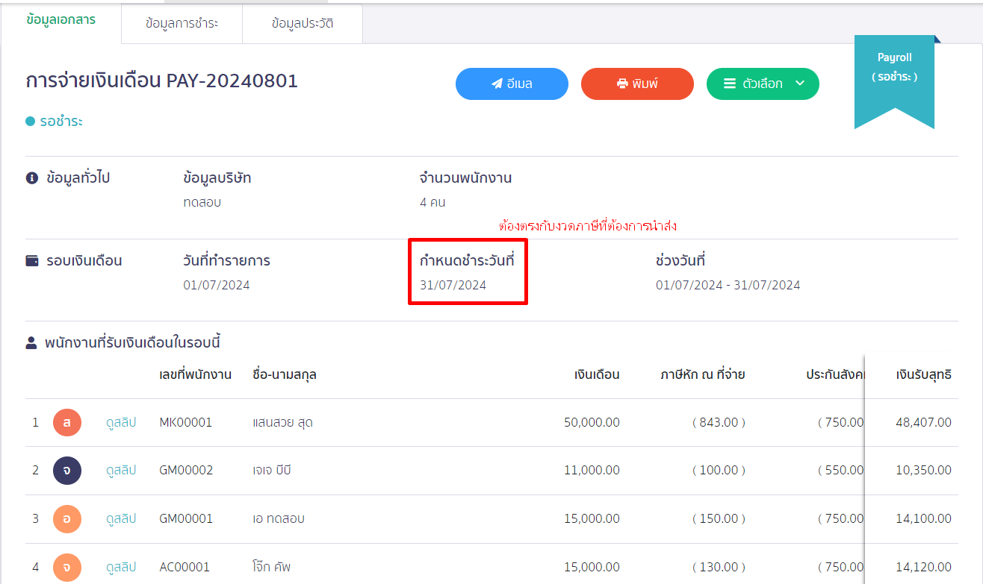Click employee count 4 คน
Viewport: 983px width, 584px height.
[432, 202]
